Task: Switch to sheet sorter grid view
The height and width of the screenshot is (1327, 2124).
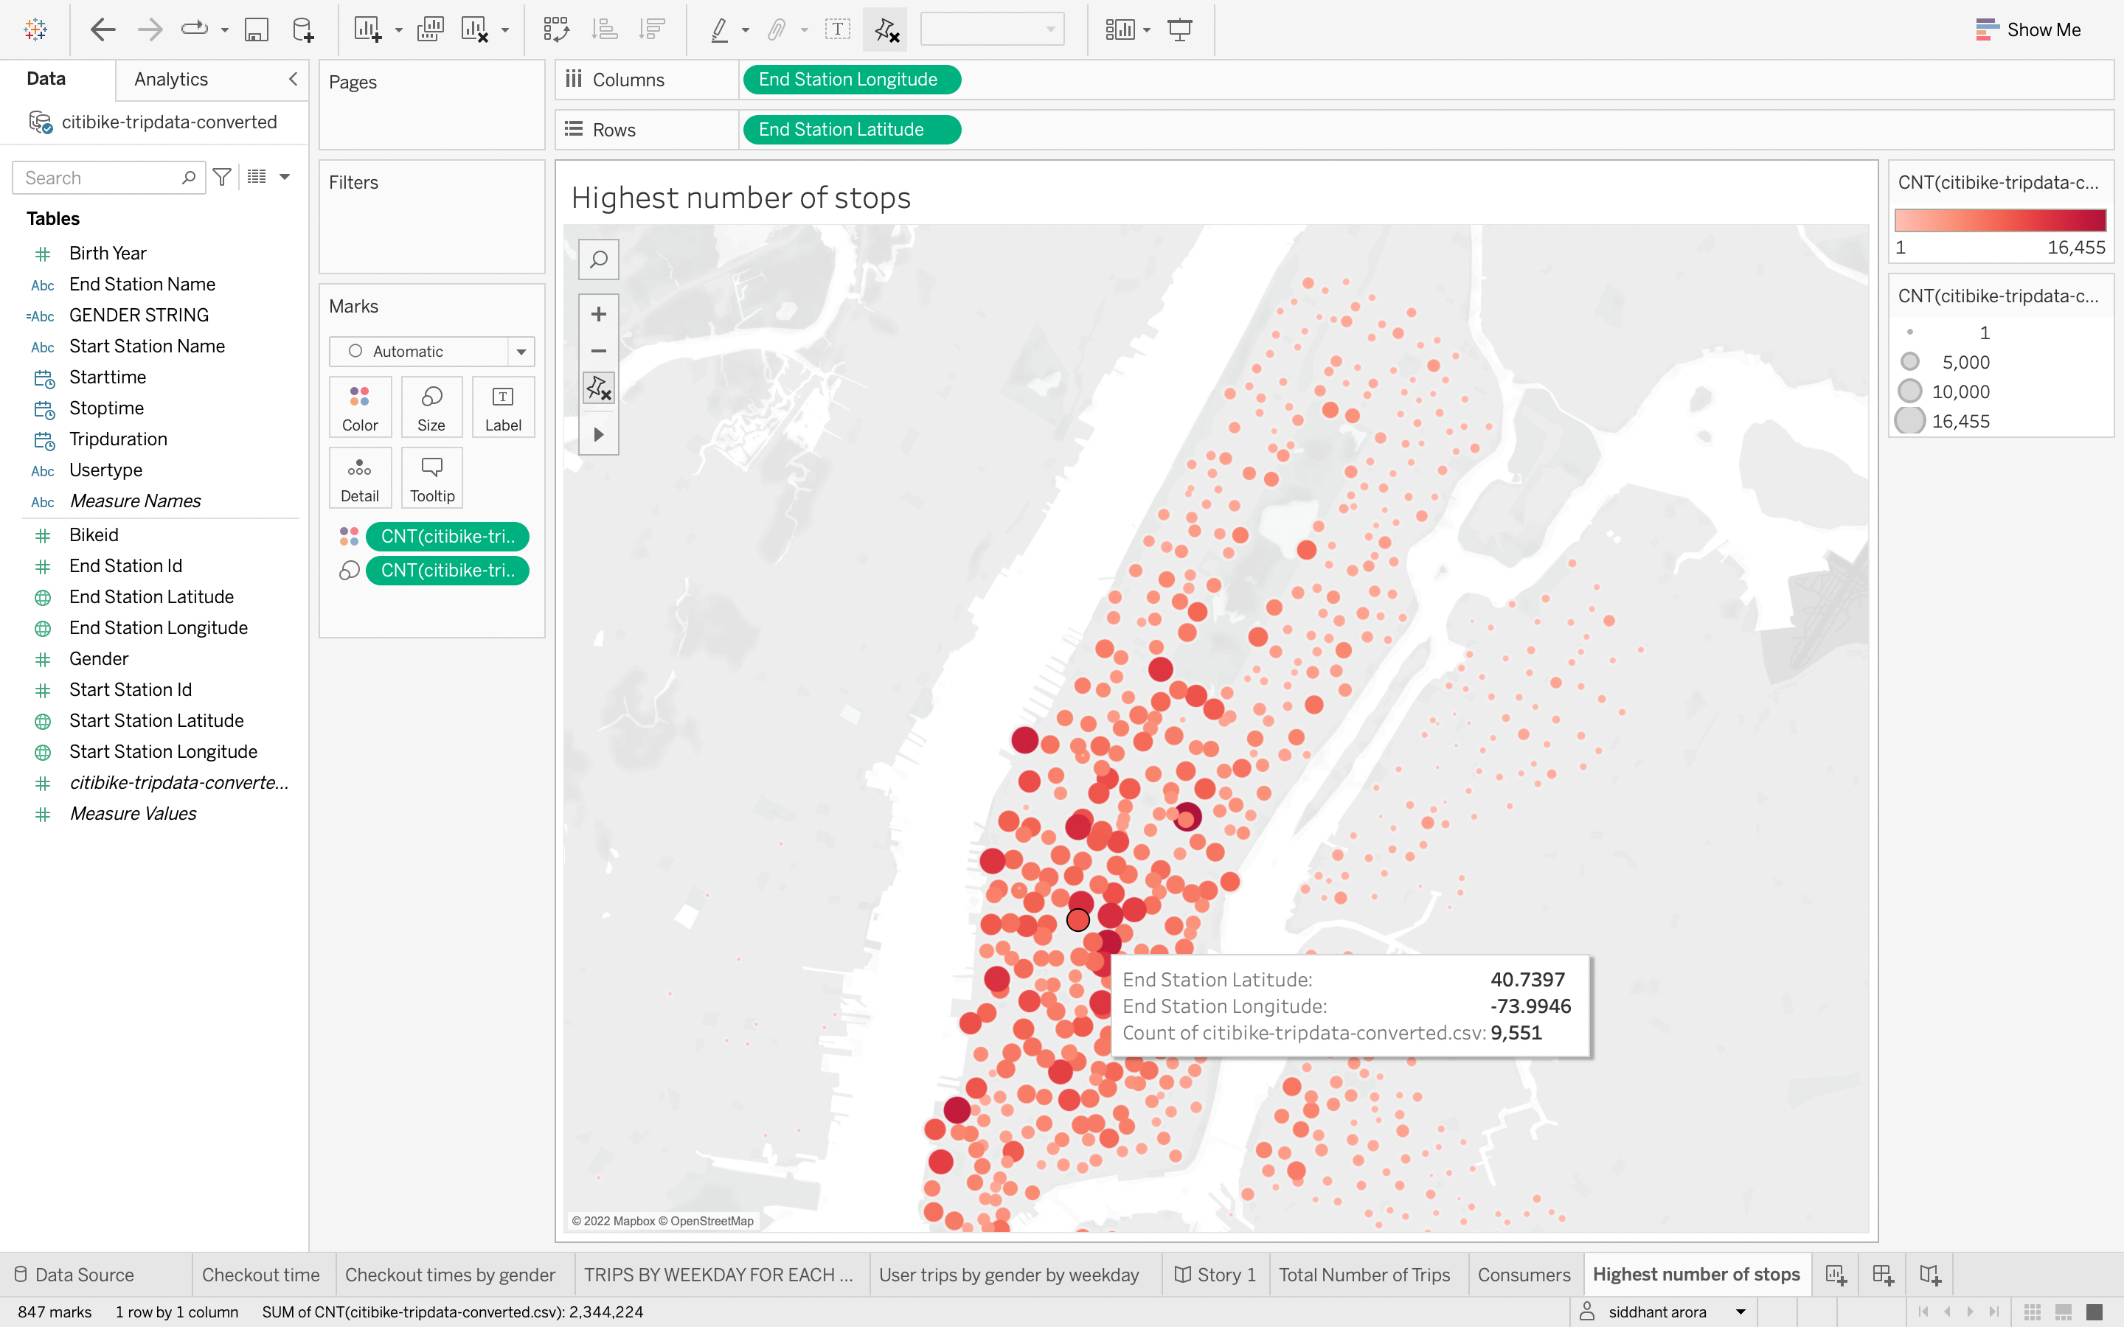Action: click(2033, 1312)
